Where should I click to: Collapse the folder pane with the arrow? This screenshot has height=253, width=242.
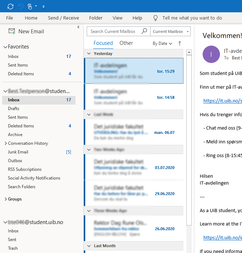(x=78, y=27)
